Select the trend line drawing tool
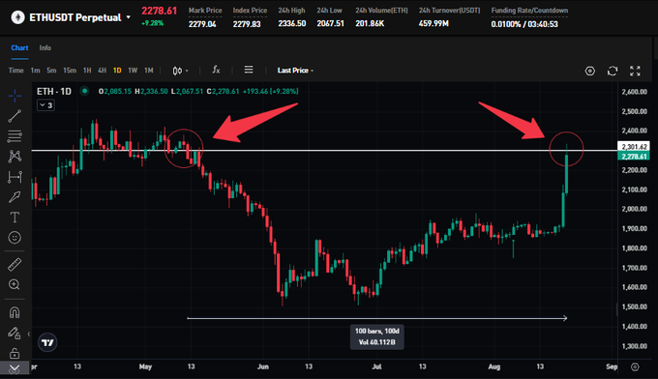 click(x=15, y=116)
